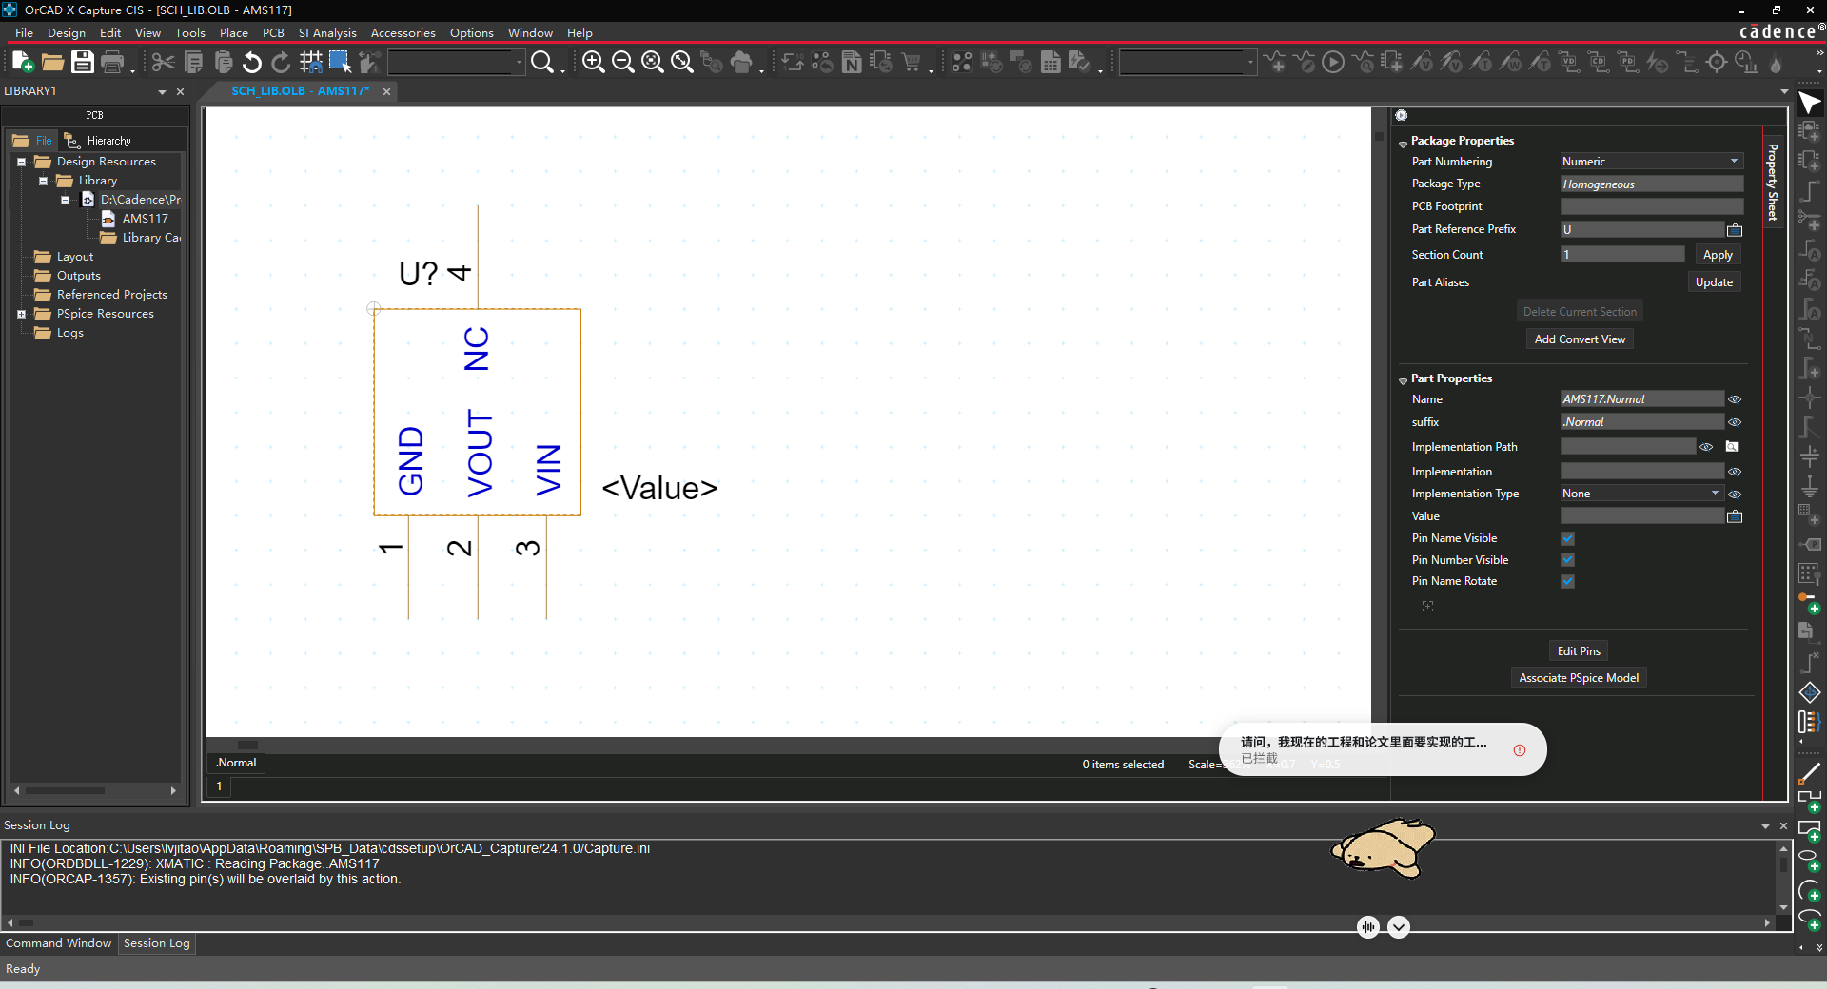
Task: Run PSpice simulation play icon
Action: (1333, 63)
